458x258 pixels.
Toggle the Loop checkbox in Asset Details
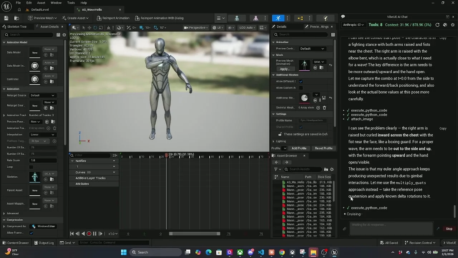[31, 167]
